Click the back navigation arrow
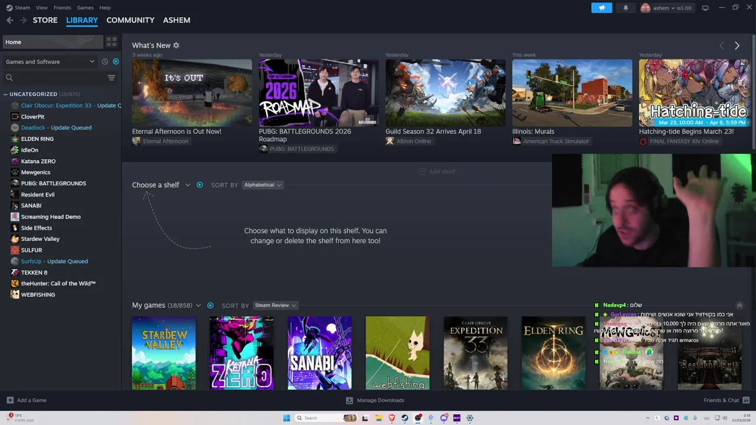This screenshot has width=756, height=425. [9, 20]
